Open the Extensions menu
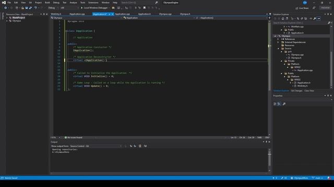 click(93, 3)
